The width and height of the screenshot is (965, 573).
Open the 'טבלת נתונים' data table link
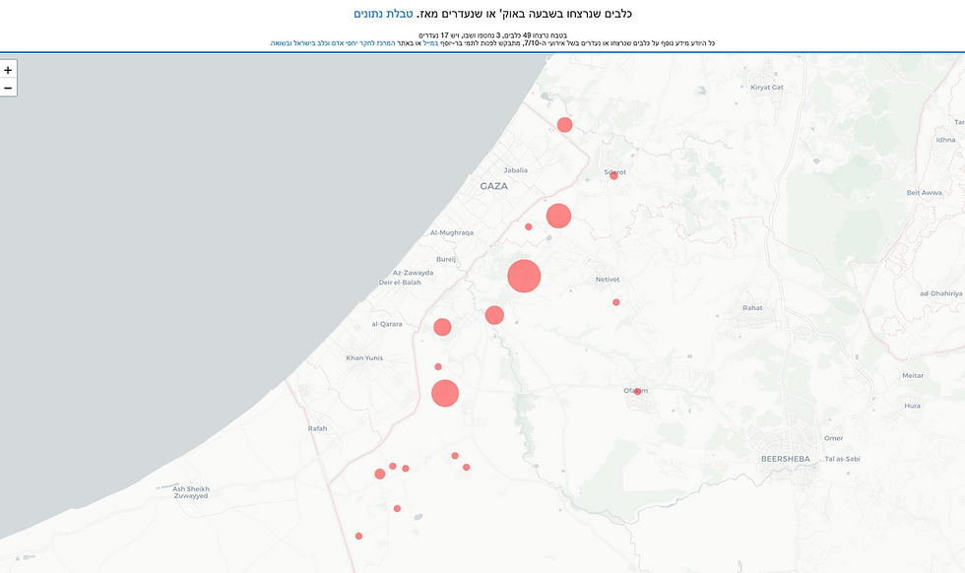pos(383,14)
